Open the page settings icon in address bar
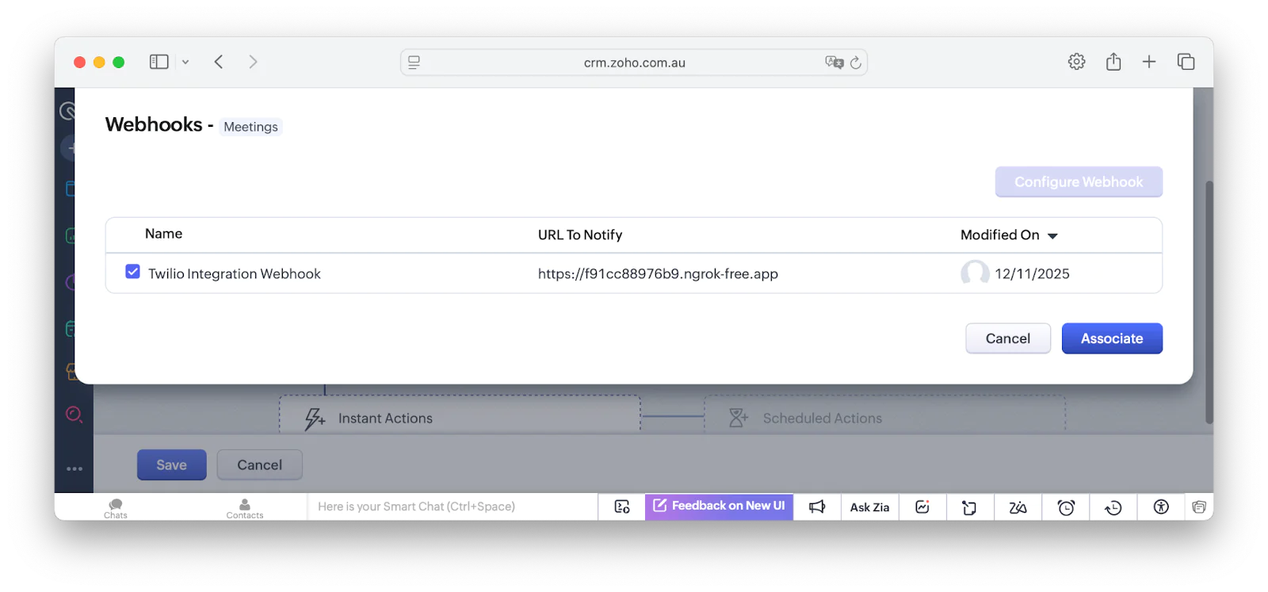 tap(414, 62)
